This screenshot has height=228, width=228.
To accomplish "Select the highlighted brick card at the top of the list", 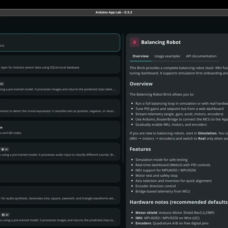I will click(60, 43).
